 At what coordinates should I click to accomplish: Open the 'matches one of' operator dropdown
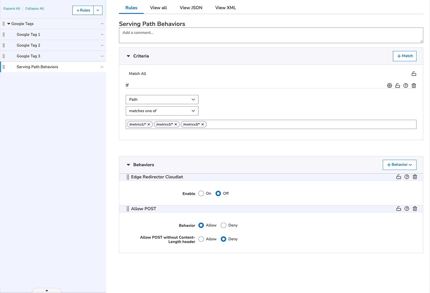162,111
